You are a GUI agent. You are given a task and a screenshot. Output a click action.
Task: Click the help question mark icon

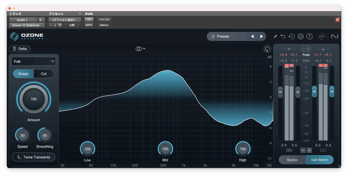[x=309, y=36]
